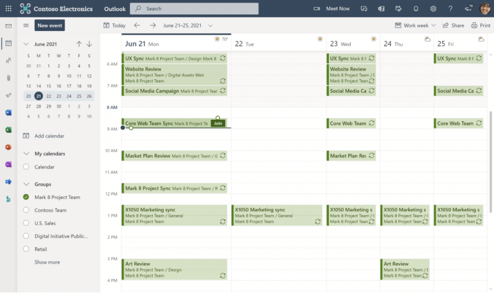Open the Translator icon in header
Image resolution: width=494 pixels, height=294 pixels.
tap(381, 9)
